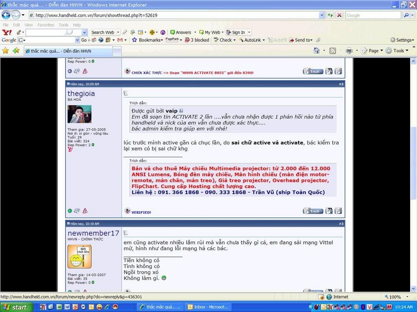Select the 'thắc mắc quá... - Diễn đàn HHVN' tab
Image resolution: width=417 pixels, height=312 pixels.
click(x=68, y=51)
